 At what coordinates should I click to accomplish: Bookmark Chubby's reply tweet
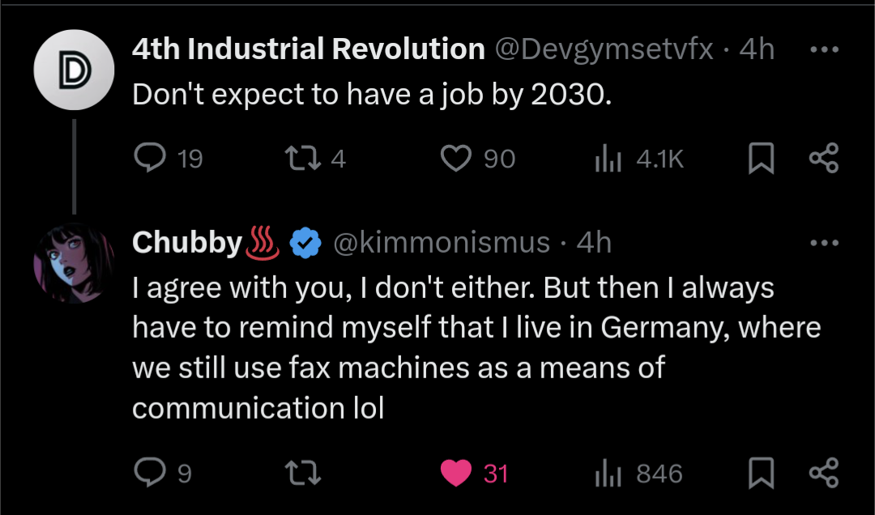[x=760, y=473]
